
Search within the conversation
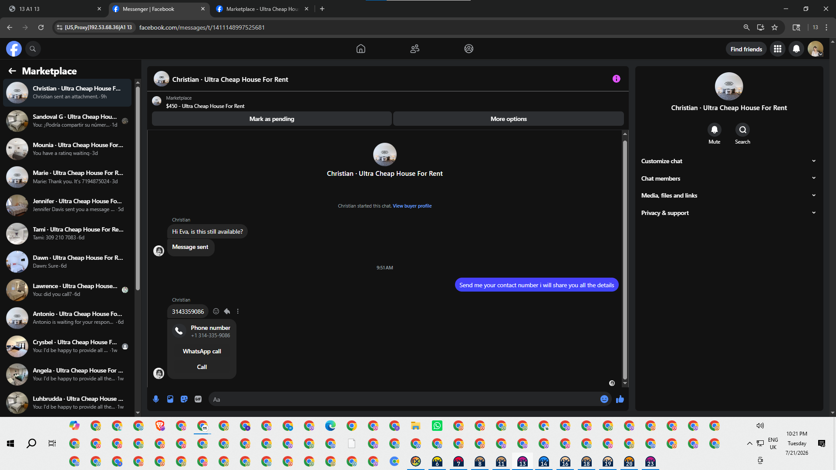click(x=742, y=130)
